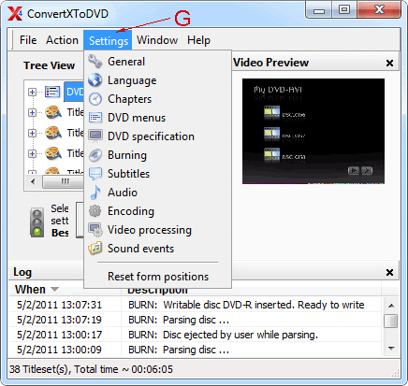Click the Chapters clock icon

tap(95, 99)
